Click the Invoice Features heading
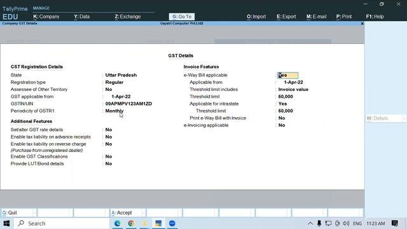Viewport: 407px width, 229px height. click(x=201, y=67)
